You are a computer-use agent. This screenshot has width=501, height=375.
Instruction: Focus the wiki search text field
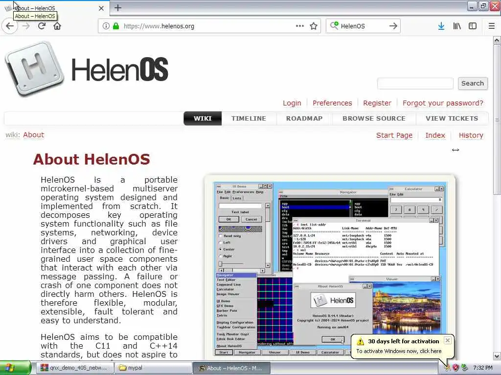coord(415,83)
